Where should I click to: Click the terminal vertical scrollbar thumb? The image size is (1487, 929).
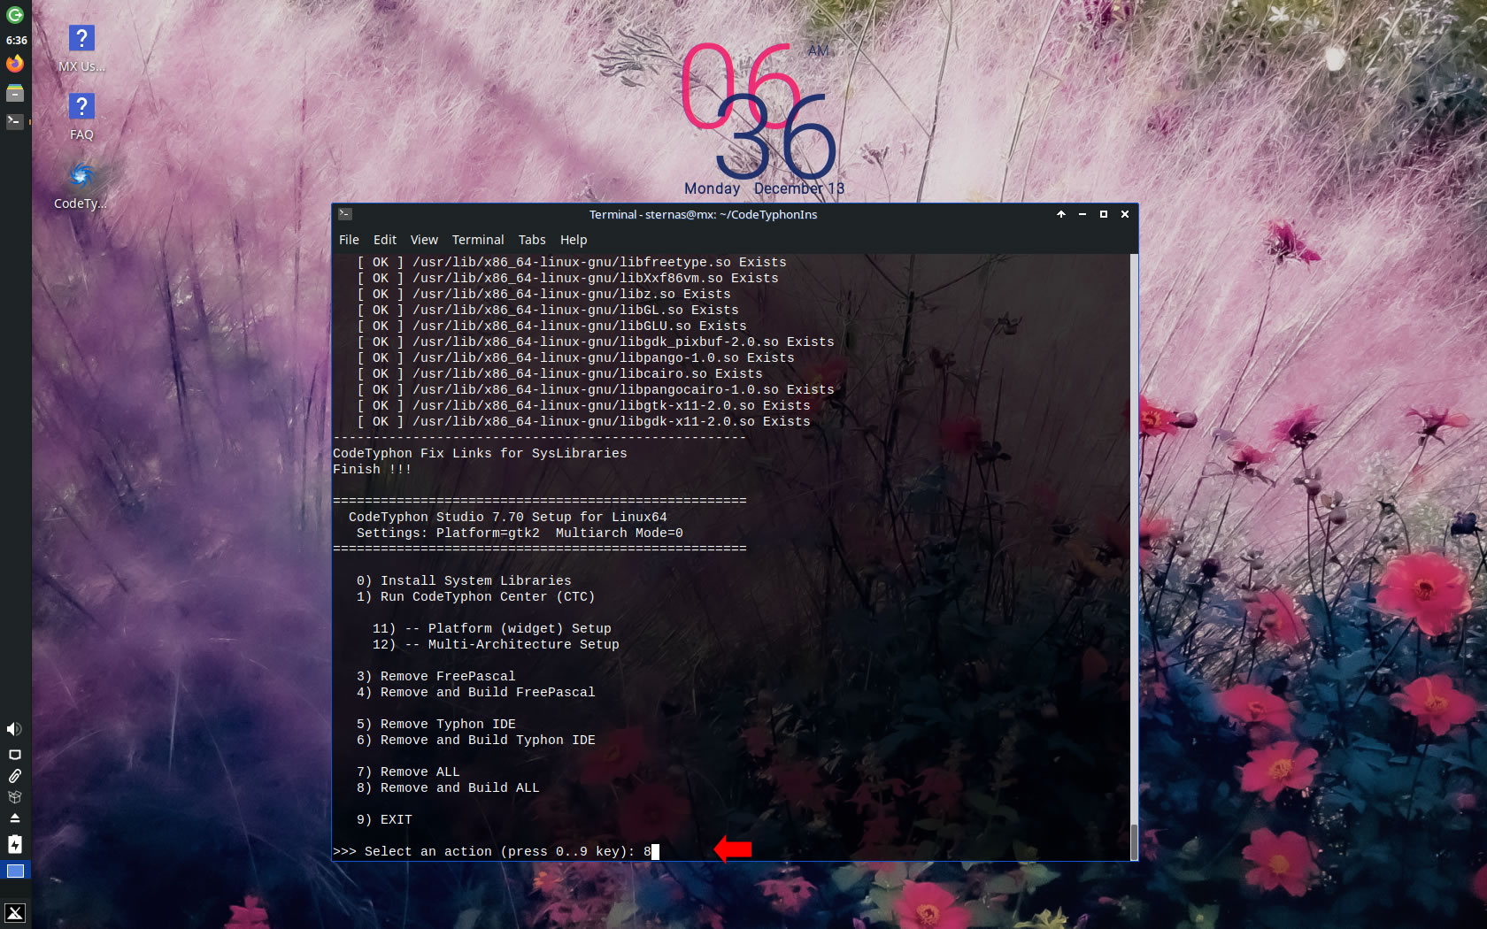(x=1134, y=841)
